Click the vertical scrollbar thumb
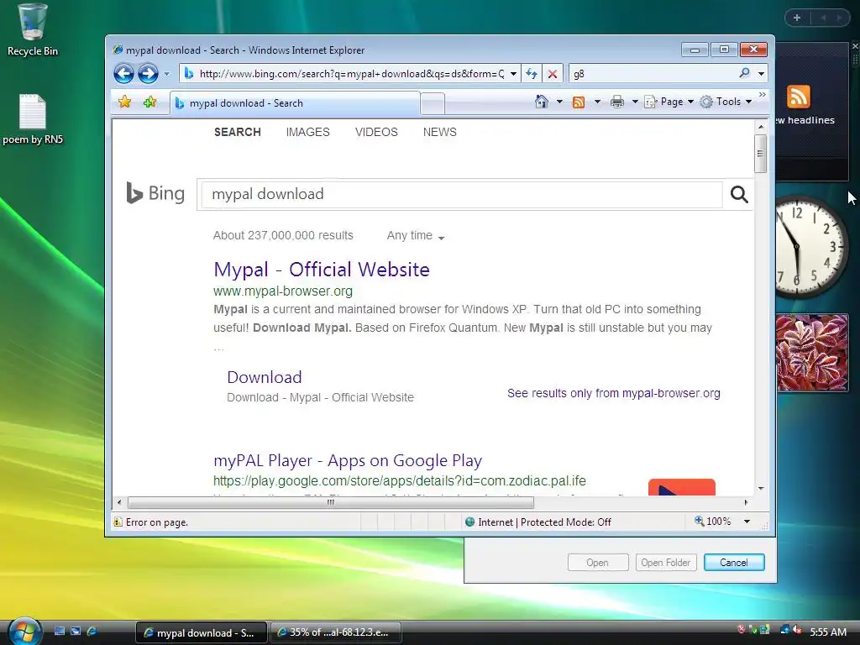The width and height of the screenshot is (860, 645). click(x=760, y=154)
